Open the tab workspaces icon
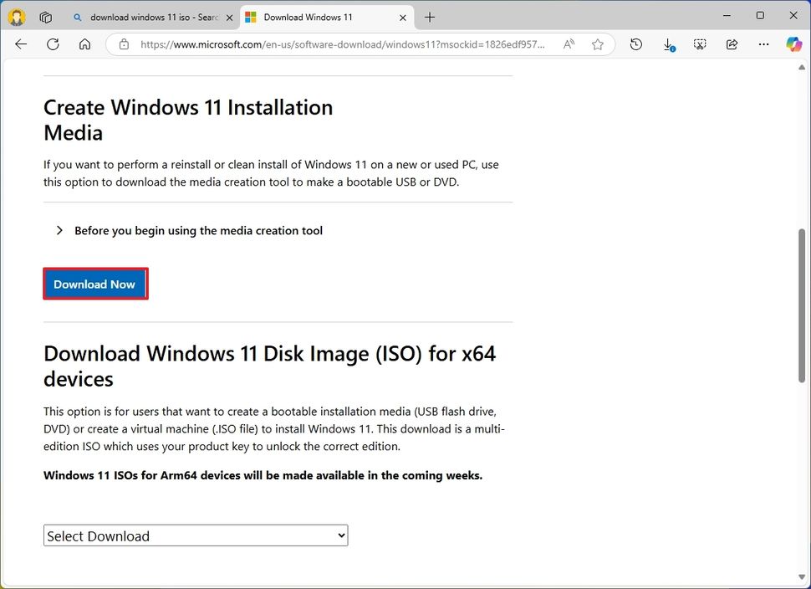The width and height of the screenshot is (811, 589). [46, 16]
